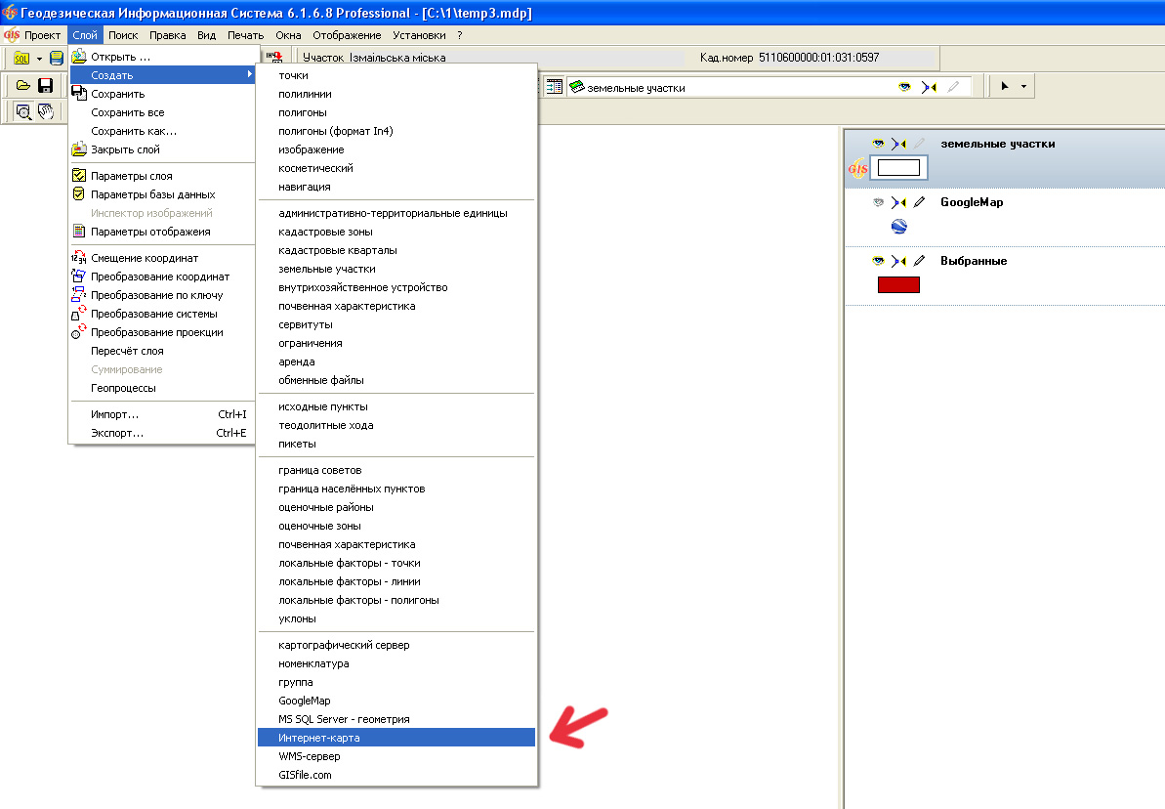Select кадастровые зоны in the Создать submenu
1165x809 pixels.
pyautogui.click(x=396, y=232)
